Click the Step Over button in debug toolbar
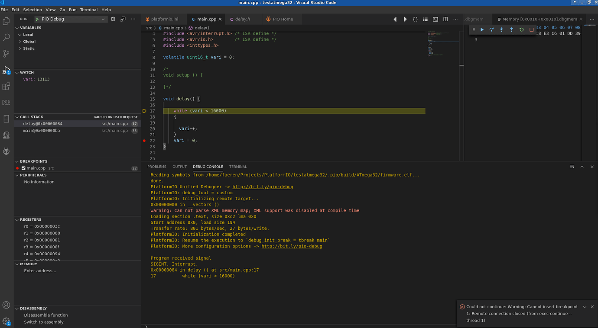Screen dimensions: 598x328 coord(491,29)
